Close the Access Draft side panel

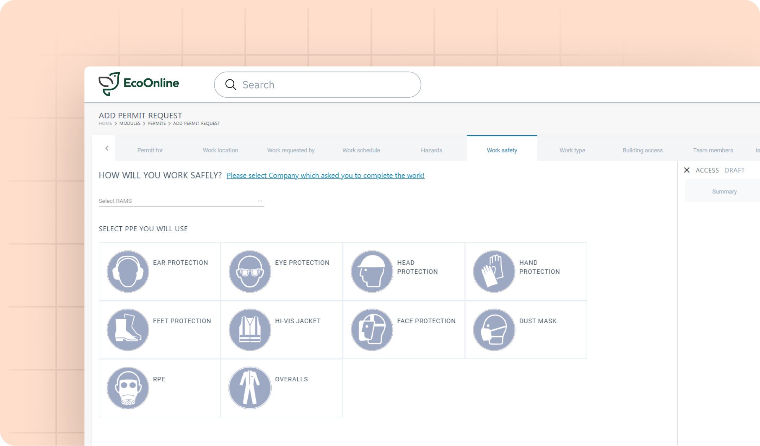[x=686, y=170]
